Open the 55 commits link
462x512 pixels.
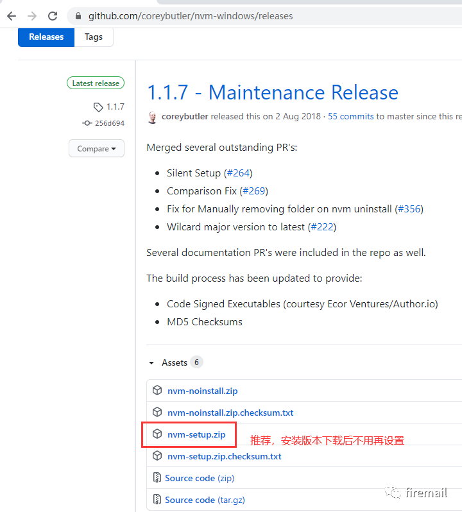coord(350,116)
